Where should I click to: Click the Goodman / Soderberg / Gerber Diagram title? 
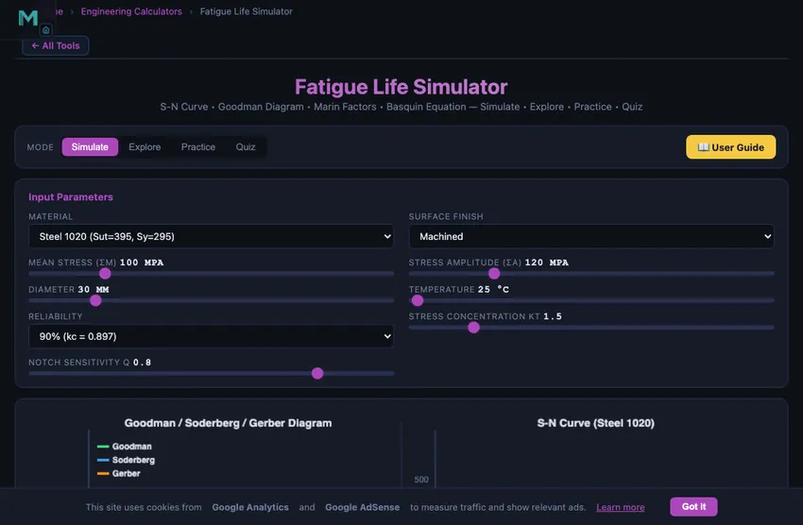click(228, 423)
